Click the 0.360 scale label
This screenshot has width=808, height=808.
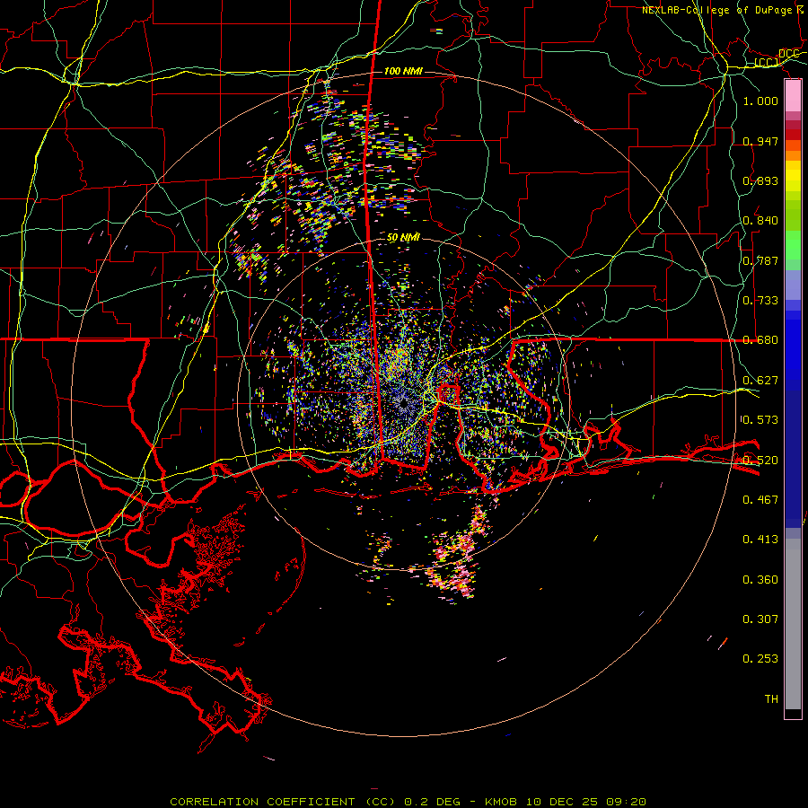[x=760, y=580]
